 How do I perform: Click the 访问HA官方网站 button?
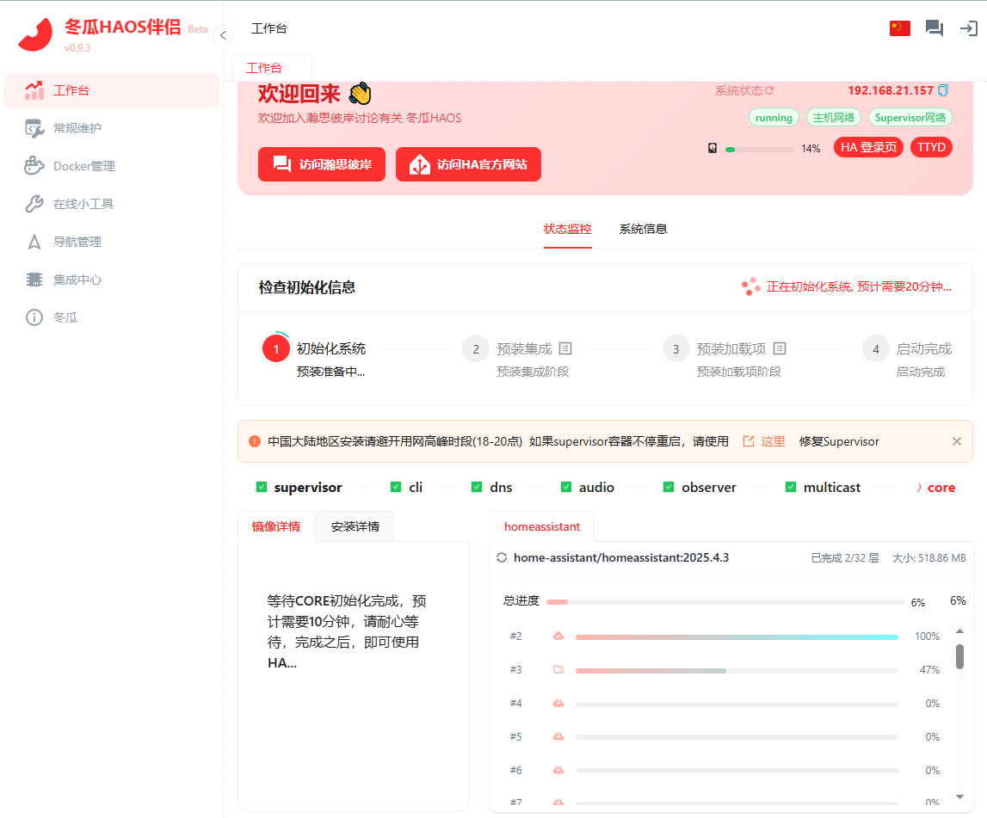(x=468, y=164)
